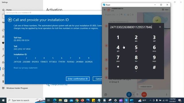Screen dimensions: 184x103
Task: Select group 7 installation ID 7039563
Action: [70, 62]
